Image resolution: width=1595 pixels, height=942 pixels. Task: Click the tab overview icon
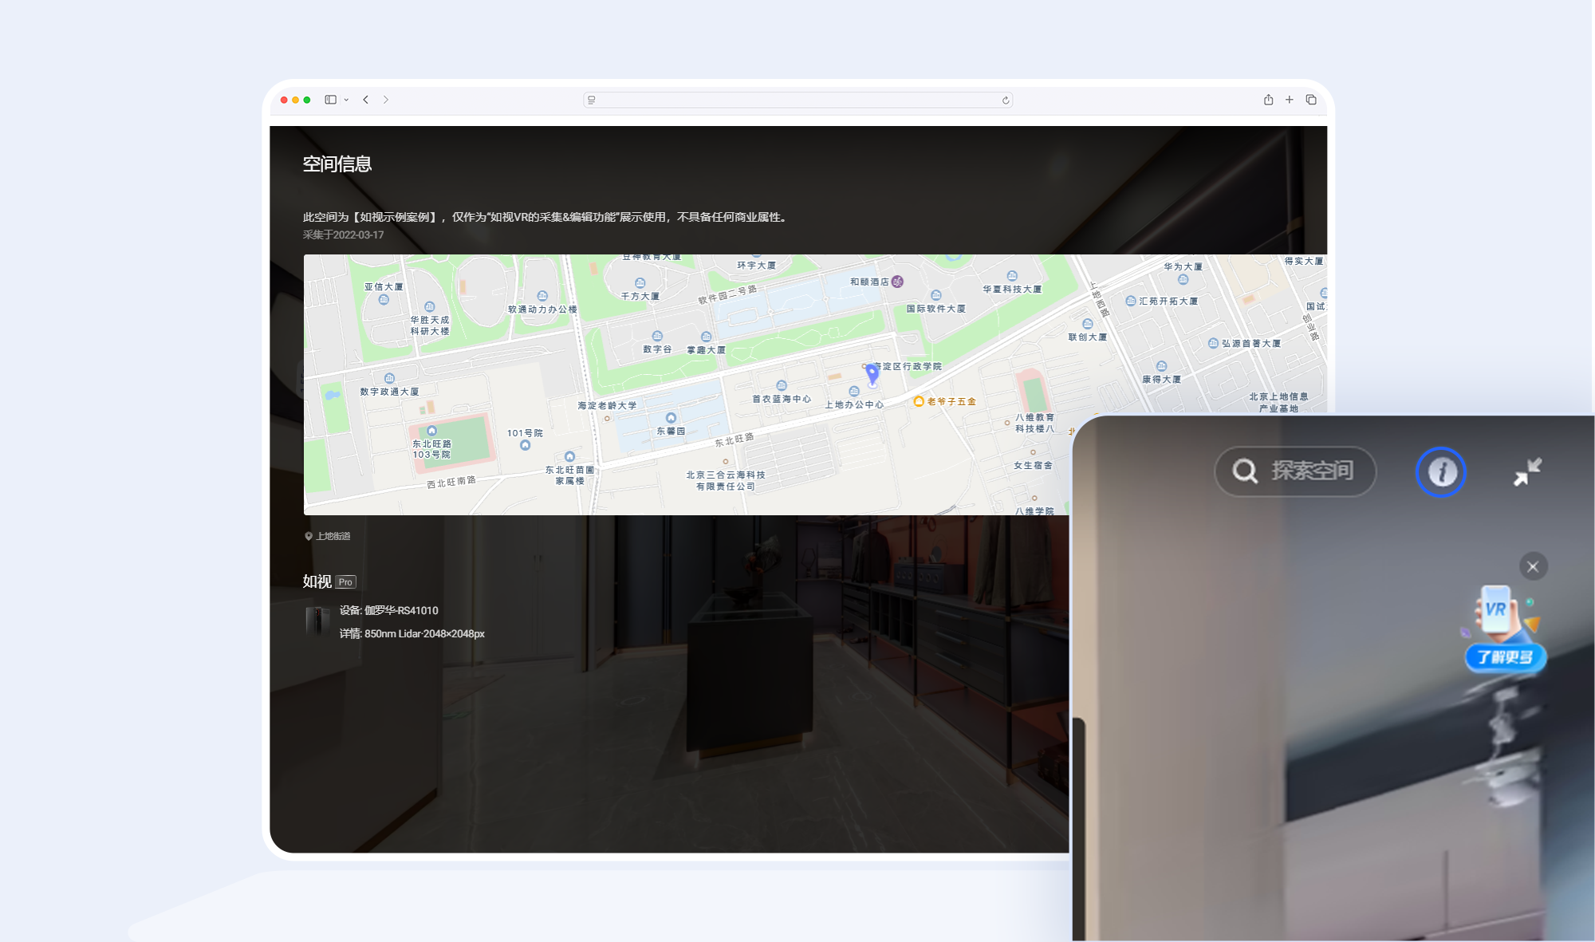pos(1311,100)
